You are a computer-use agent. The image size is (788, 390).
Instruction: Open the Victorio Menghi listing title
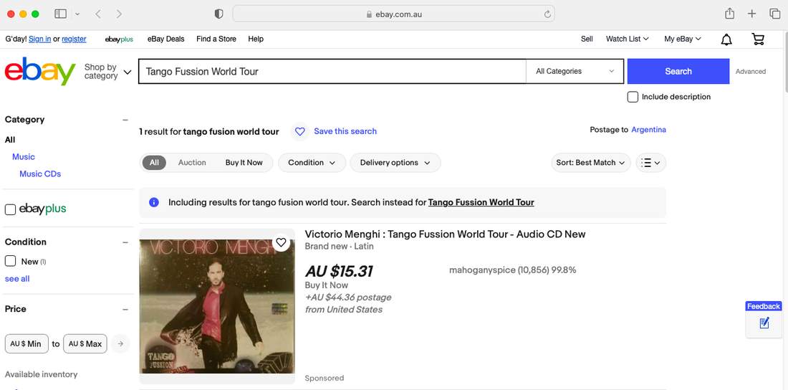coord(445,234)
